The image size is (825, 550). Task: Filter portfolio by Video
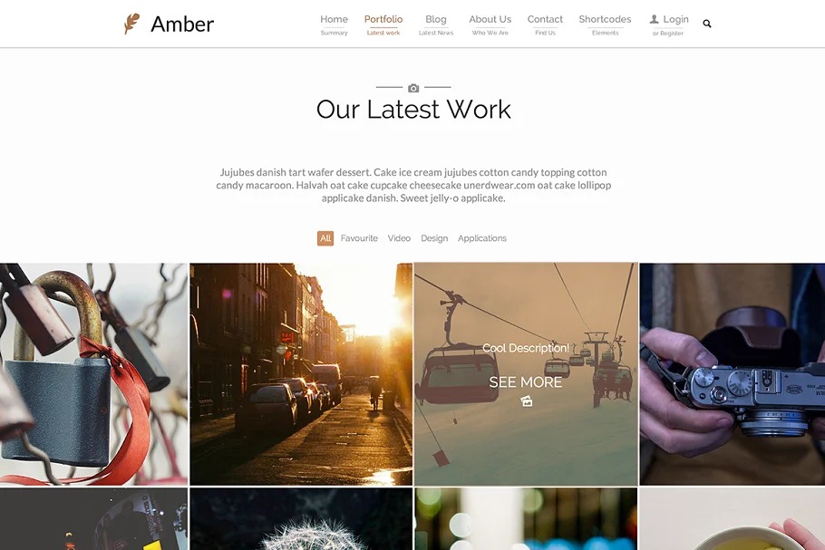(x=399, y=238)
